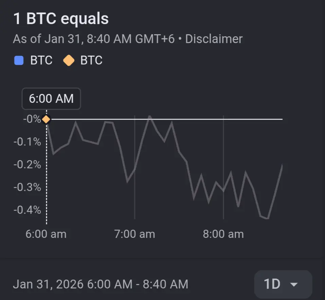
Task: Click the 6:00 am x-axis label
Action: click(46, 234)
